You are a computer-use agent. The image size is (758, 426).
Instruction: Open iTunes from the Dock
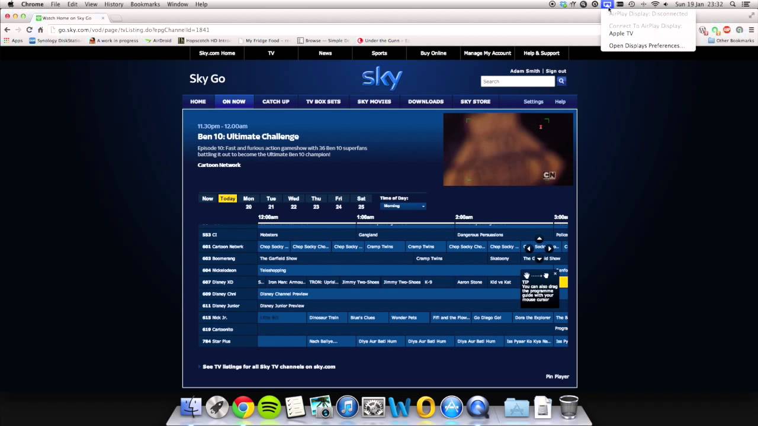(x=348, y=407)
